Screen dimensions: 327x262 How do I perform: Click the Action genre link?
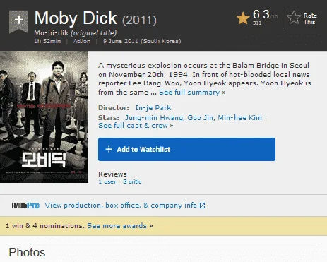coord(82,41)
